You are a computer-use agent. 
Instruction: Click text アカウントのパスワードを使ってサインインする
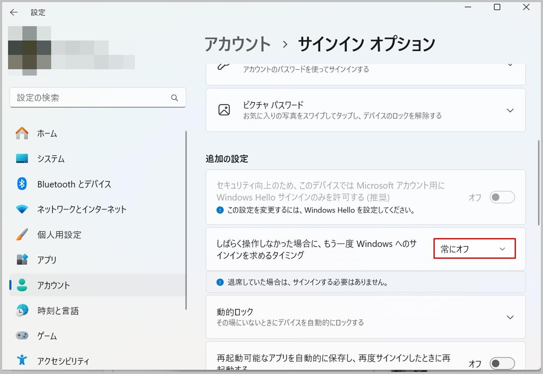306,69
